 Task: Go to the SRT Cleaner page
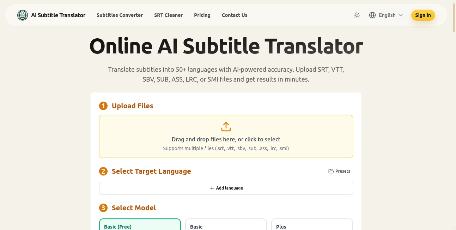(168, 15)
